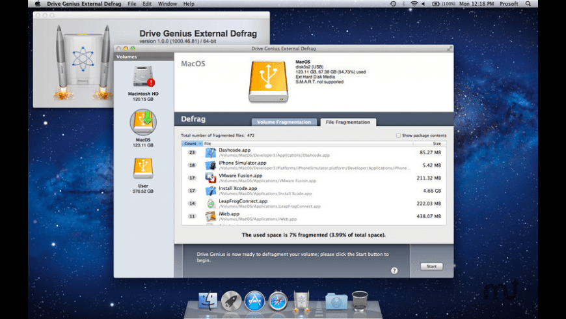This screenshot has width=566, height=319.
Task: Click the count badge 11
Action: tap(192, 216)
